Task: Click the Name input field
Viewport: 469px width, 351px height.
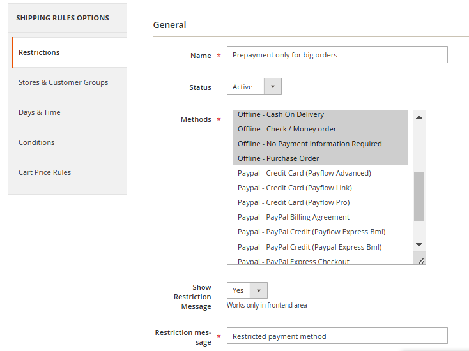Action: (337, 55)
